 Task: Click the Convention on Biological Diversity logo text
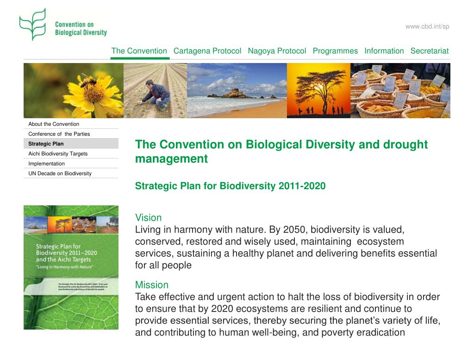(81, 28)
